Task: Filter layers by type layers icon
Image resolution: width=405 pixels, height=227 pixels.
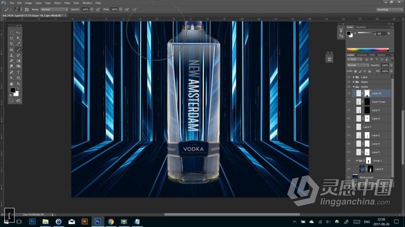Action: pos(376,59)
